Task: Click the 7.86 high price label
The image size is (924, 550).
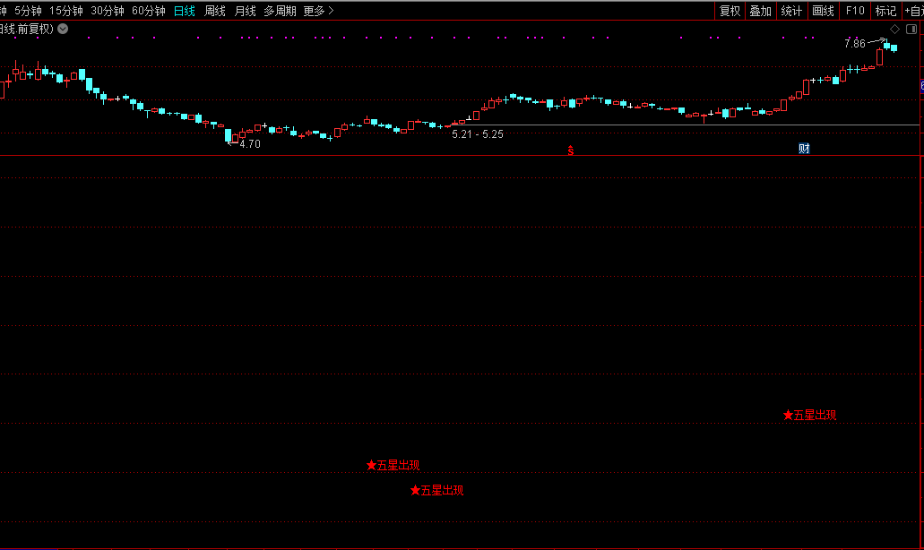Action: 854,43
